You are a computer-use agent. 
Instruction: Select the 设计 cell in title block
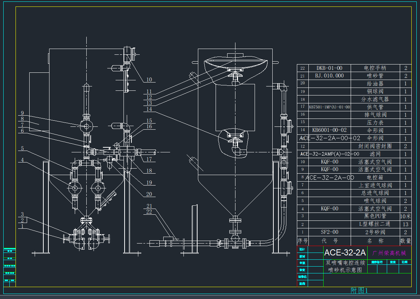[x=302, y=249]
